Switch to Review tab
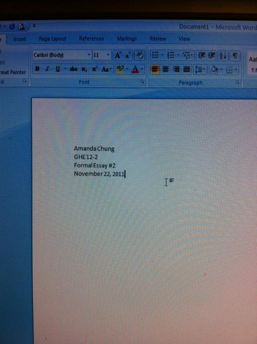This screenshot has height=344, width=257. (x=158, y=39)
